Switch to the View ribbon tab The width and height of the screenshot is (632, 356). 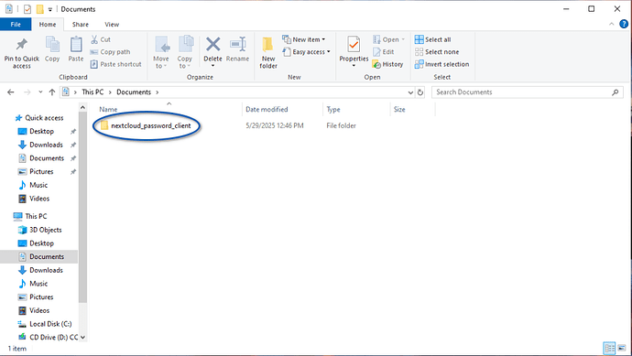point(112,25)
